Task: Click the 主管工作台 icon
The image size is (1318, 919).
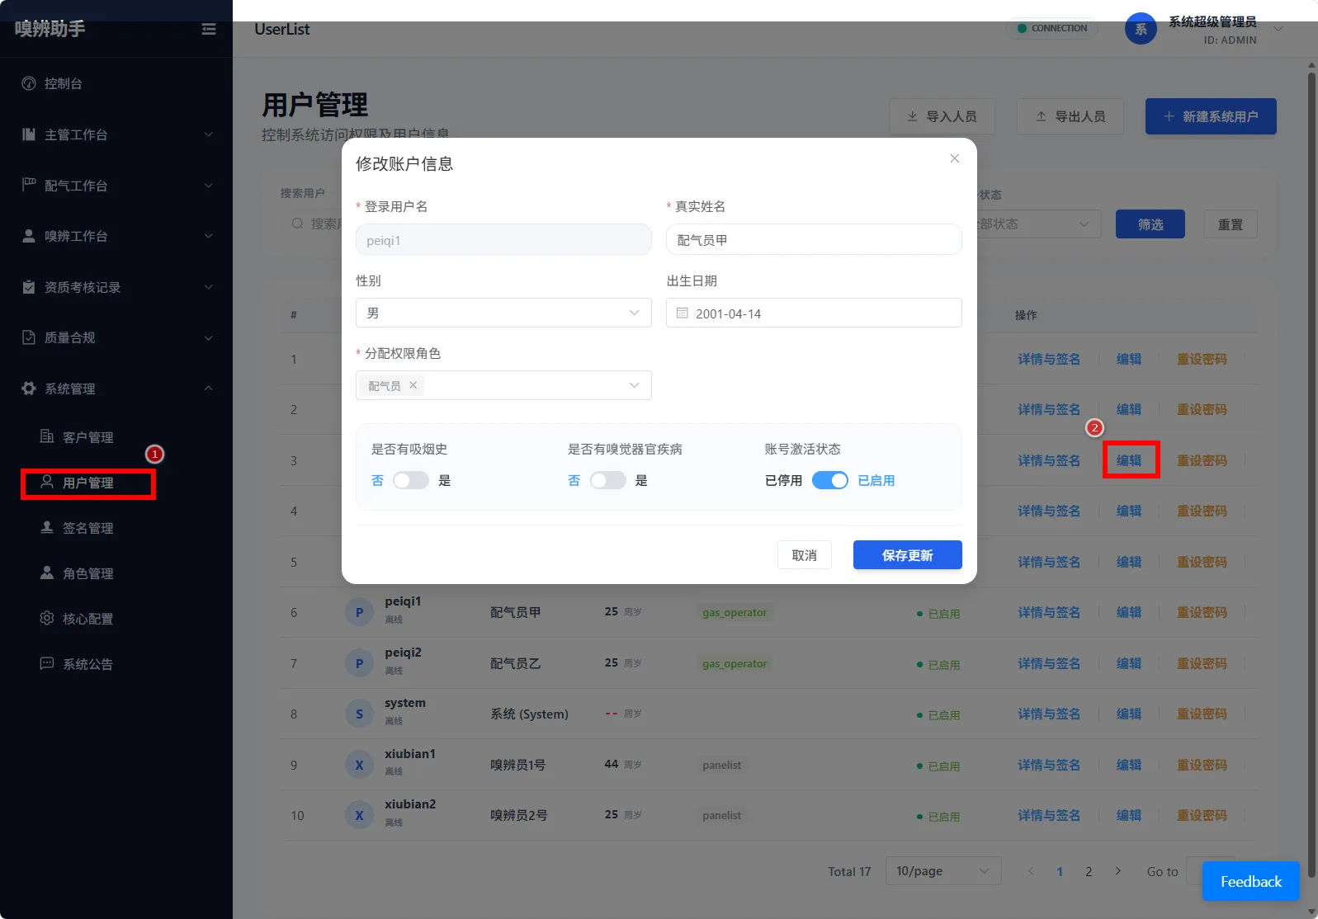Action: (x=29, y=134)
